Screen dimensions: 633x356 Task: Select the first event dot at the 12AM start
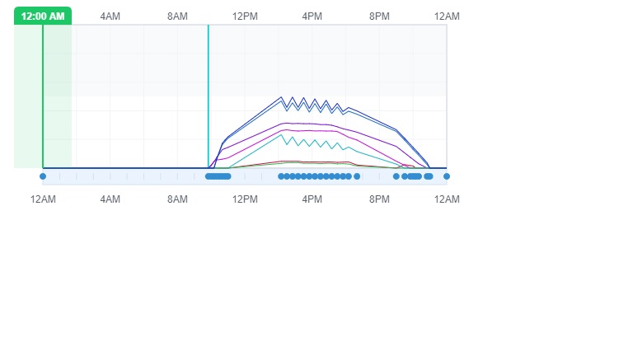pos(43,176)
